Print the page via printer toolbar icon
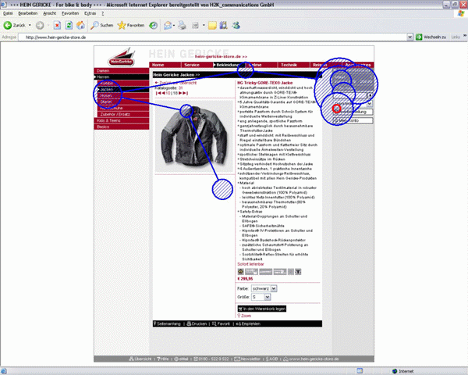The image size is (468, 375). [182, 26]
